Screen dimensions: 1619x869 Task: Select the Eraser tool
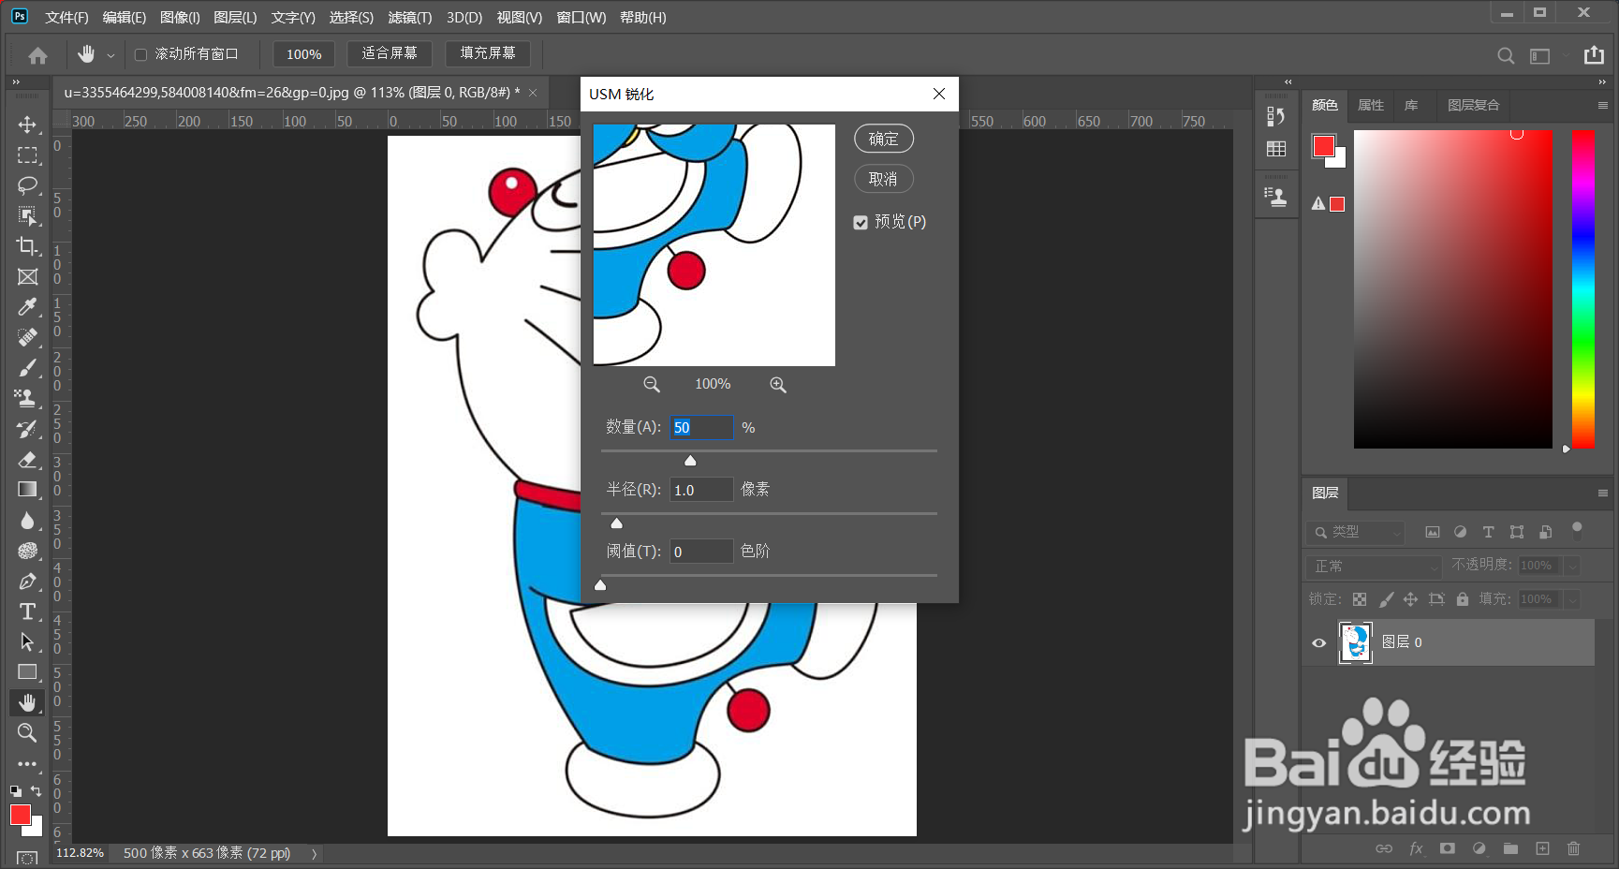click(27, 459)
